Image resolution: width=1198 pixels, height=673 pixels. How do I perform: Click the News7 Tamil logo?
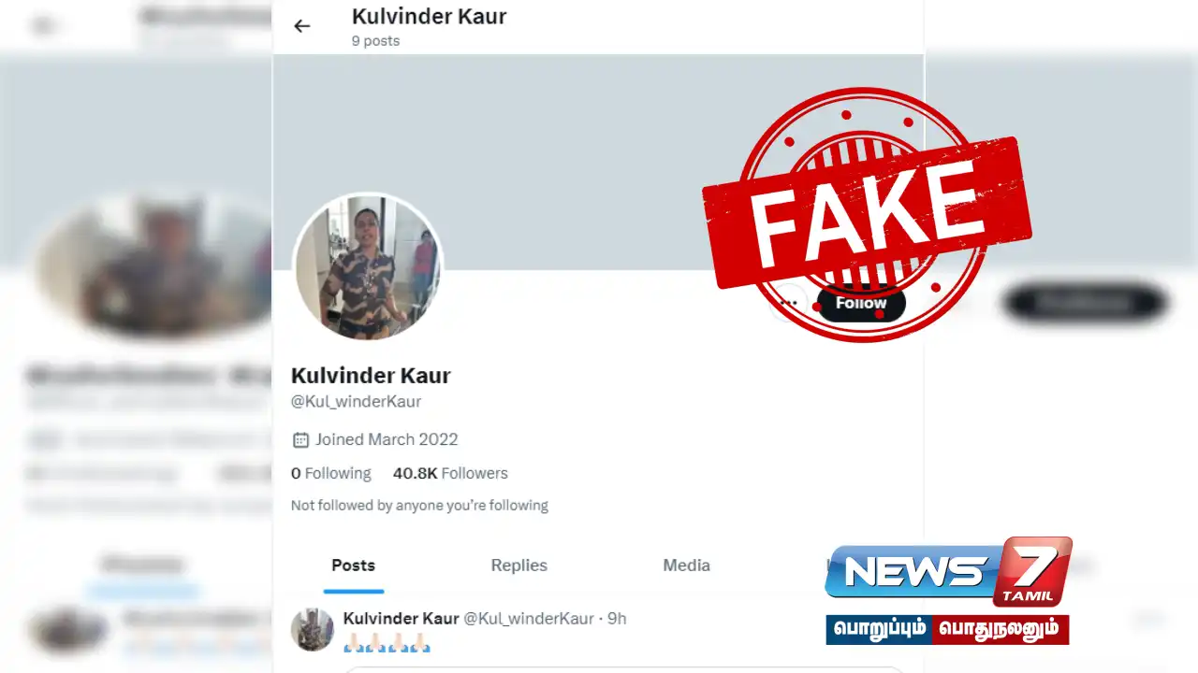coord(948,571)
